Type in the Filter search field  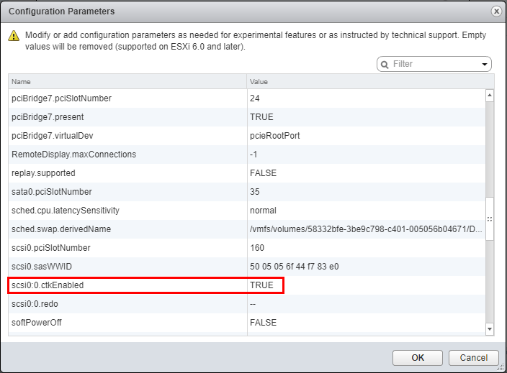[434, 64]
